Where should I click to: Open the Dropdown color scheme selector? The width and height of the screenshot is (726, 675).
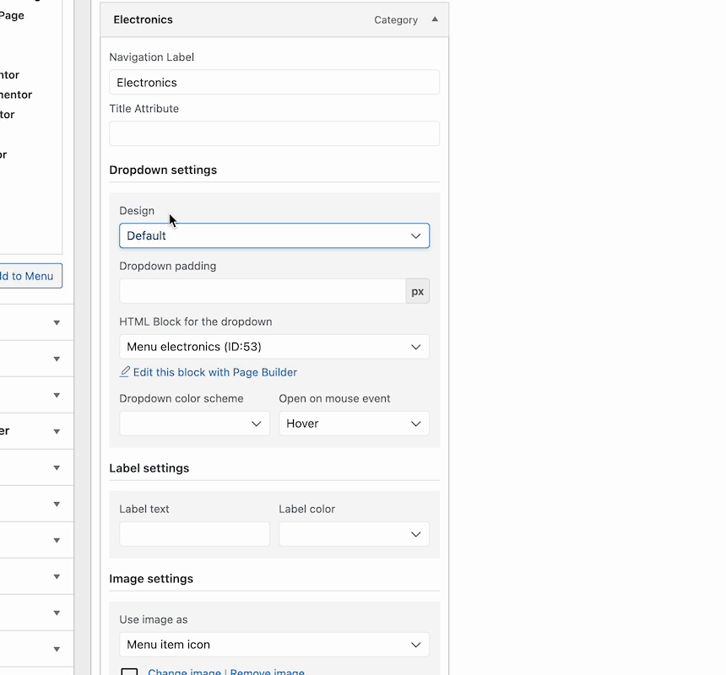[194, 424]
